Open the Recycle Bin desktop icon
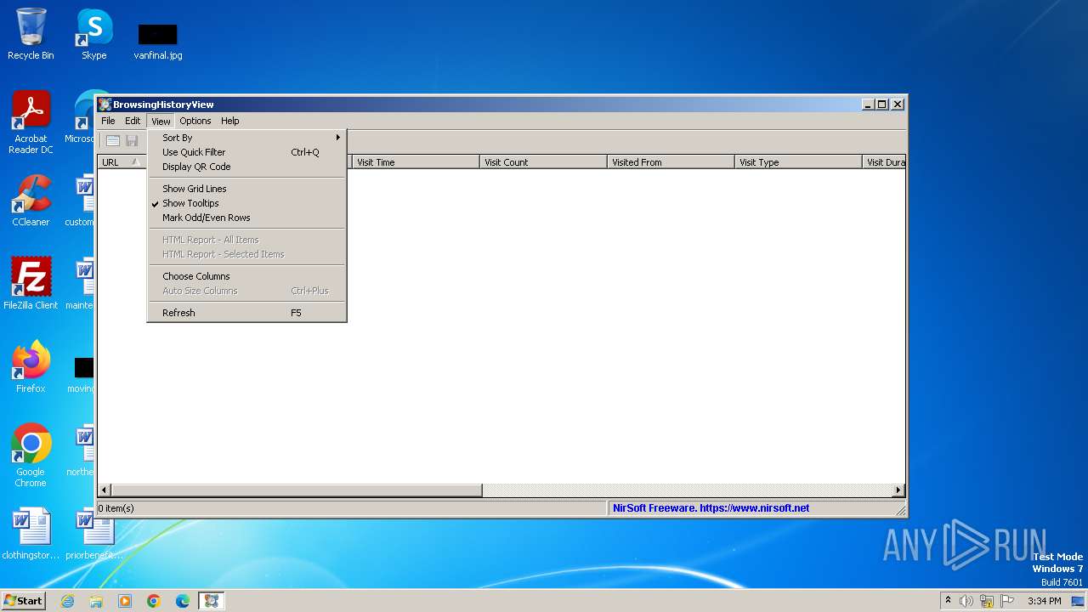This screenshot has width=1088, height=612. (31, 34)
